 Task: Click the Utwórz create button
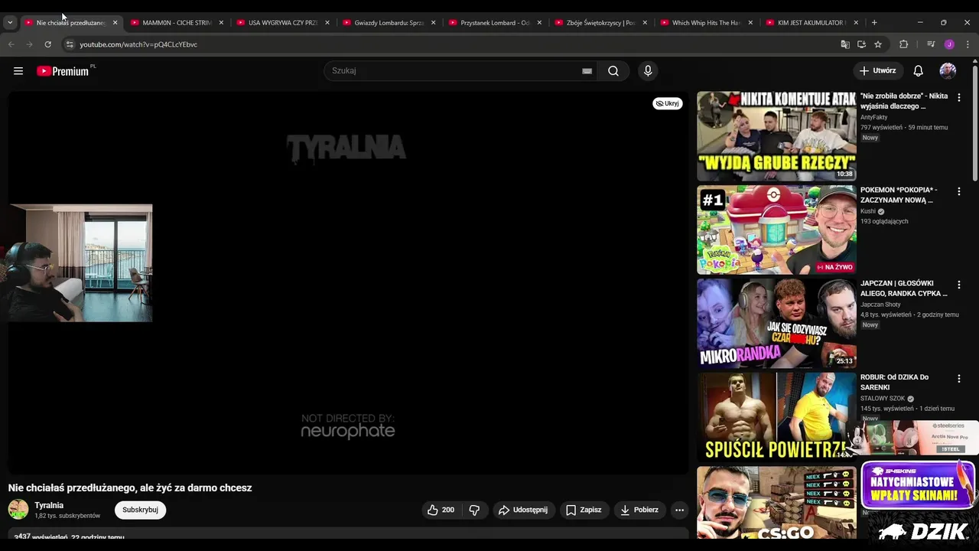coord(877,71)
